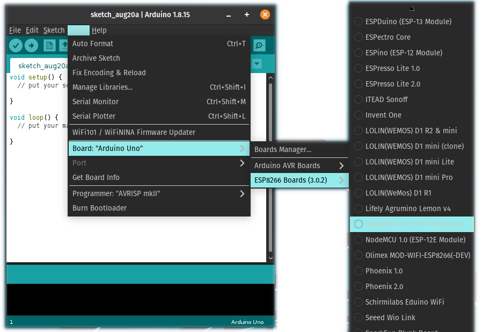The image size is (483, 332).
Task: Choose Phoenix 1.0 board
Action: [x=412, y=271]
